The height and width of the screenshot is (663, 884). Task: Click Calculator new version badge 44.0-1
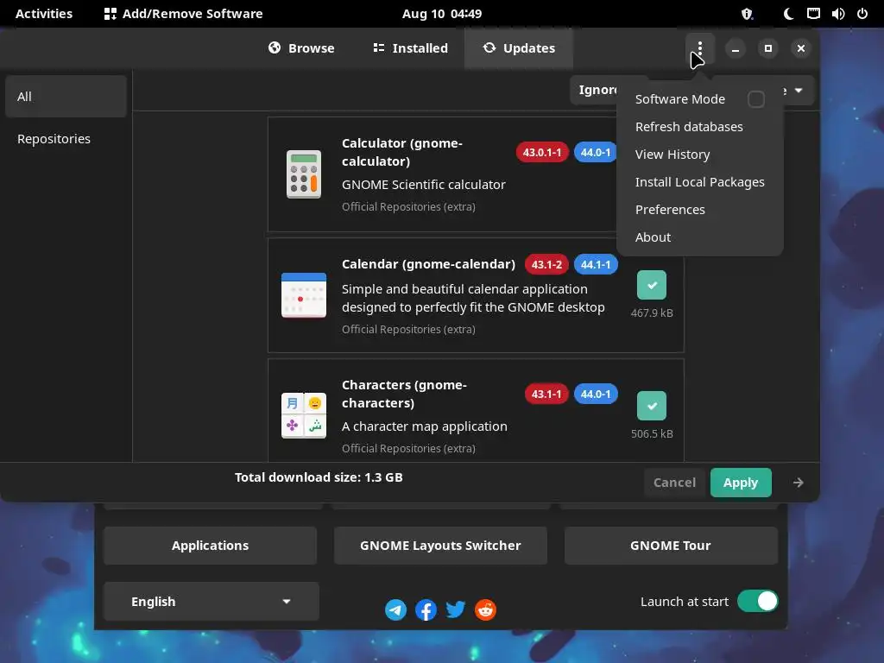coord(596,152)
